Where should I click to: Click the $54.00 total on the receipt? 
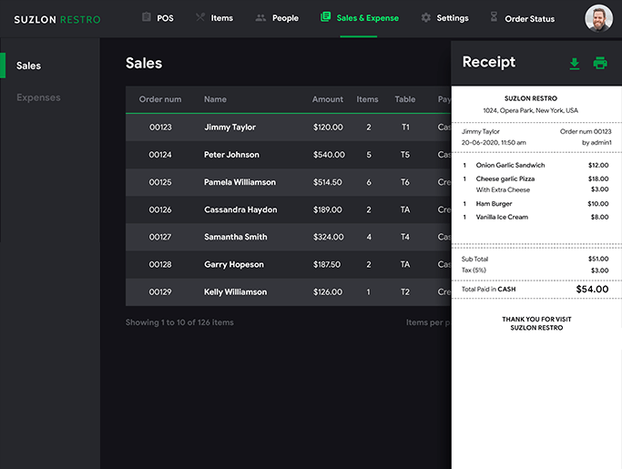[x=592, y=290]
